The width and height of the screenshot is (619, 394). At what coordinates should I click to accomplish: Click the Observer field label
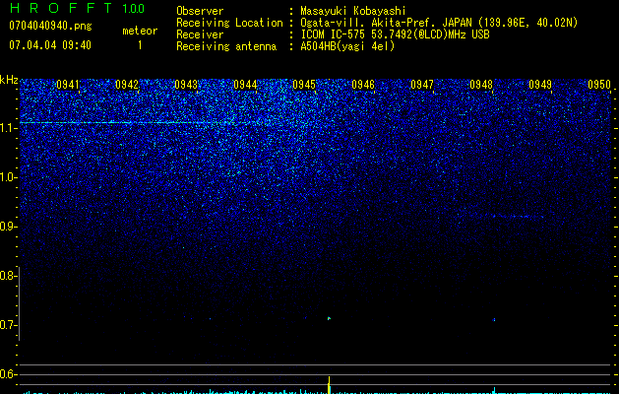coord(200,11)
